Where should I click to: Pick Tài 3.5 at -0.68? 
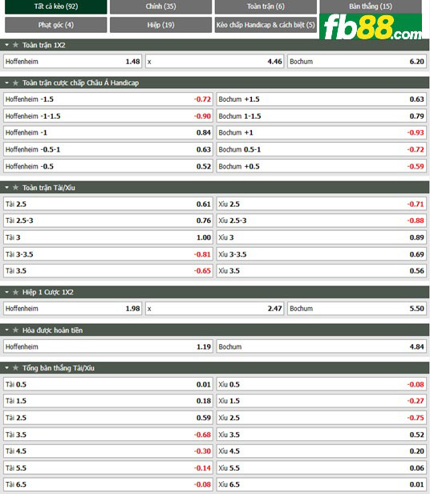point(108,435)
